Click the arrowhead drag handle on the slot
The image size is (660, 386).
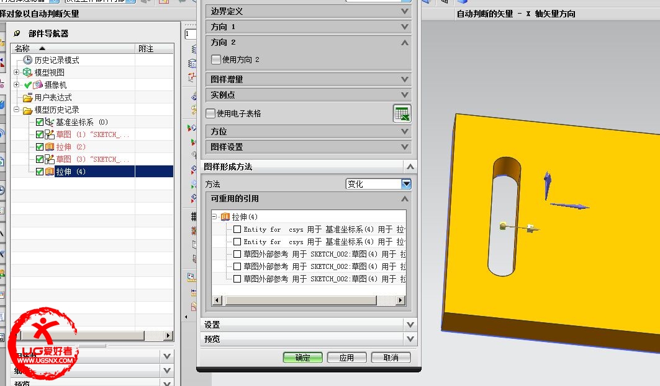pos(533,229)
